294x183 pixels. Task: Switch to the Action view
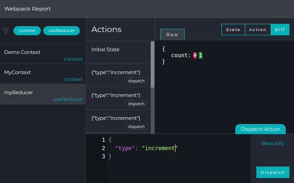(x=258, y=30)
